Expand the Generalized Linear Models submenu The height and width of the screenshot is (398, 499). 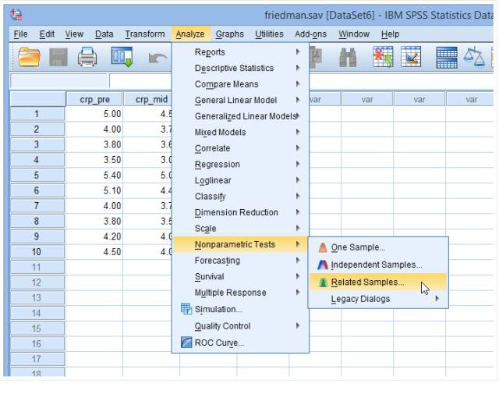[240, 116]
